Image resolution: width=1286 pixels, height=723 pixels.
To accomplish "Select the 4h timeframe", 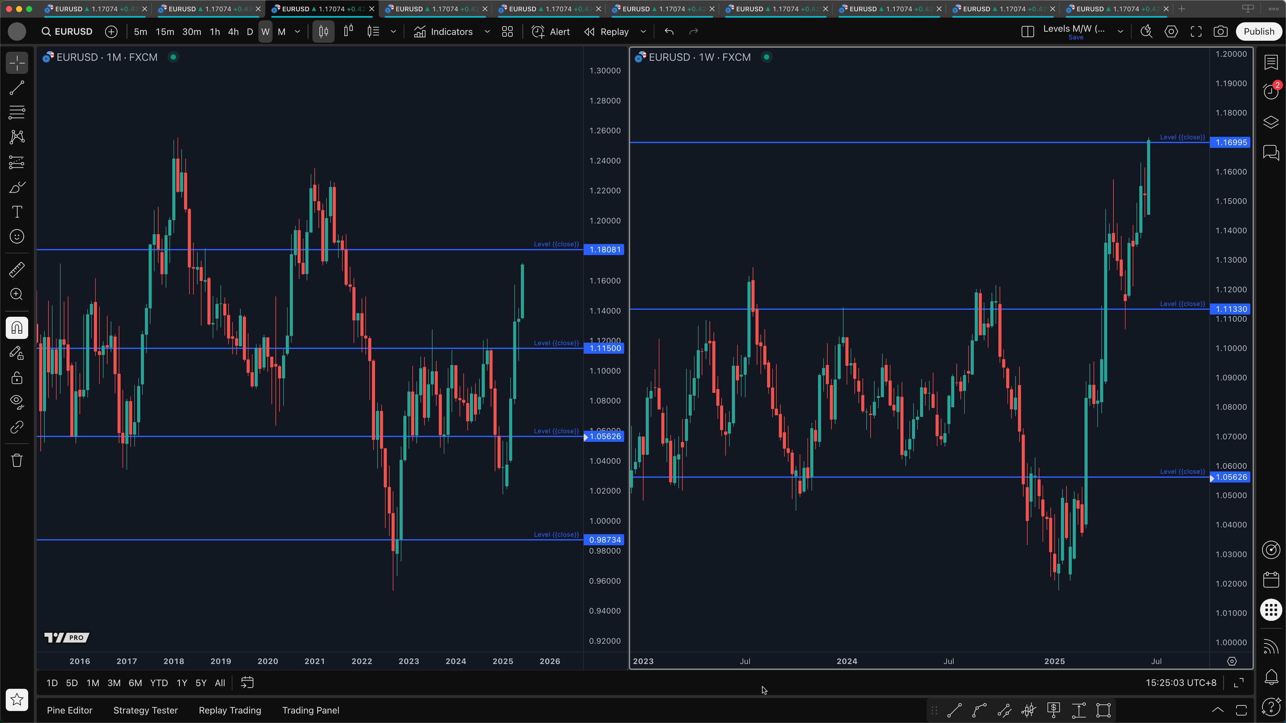I will click(233, 32).
